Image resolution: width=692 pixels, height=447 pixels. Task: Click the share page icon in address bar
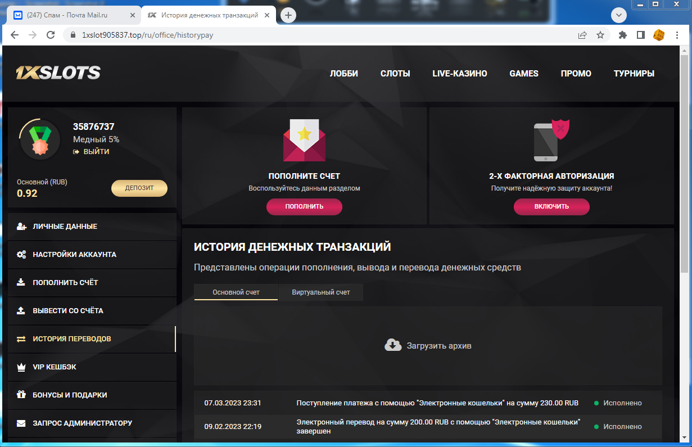pyautogui.click(x=582, y=35)
